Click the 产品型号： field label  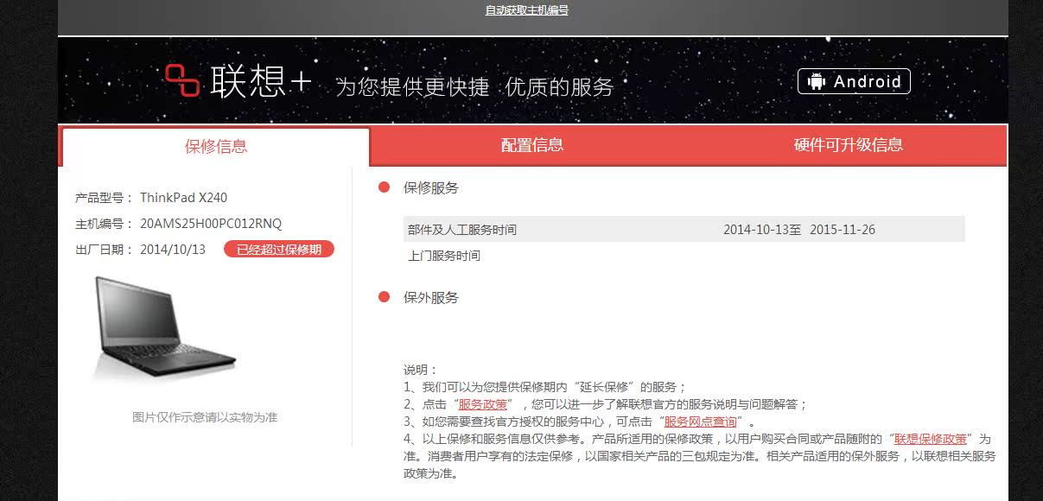pos(105,198)
